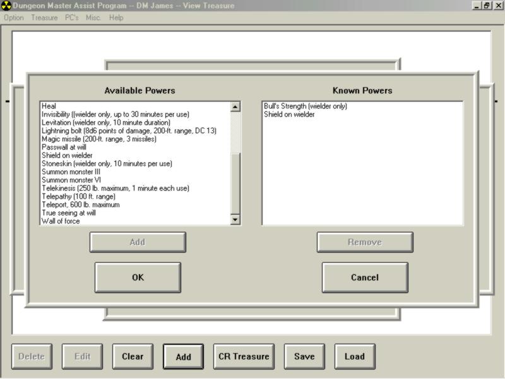The image size is (505, 379).
Task: Open the Help menu
Action: point(116,18)
